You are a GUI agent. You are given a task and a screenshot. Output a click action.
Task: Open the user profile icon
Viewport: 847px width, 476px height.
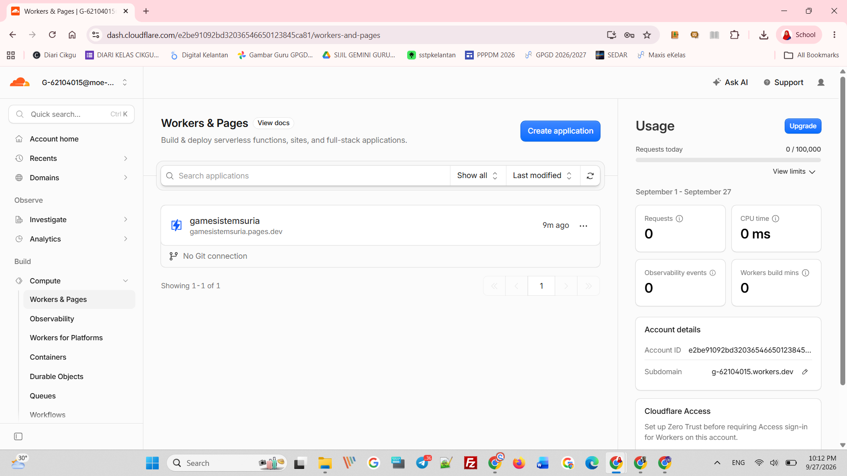(x=821, y=82)
